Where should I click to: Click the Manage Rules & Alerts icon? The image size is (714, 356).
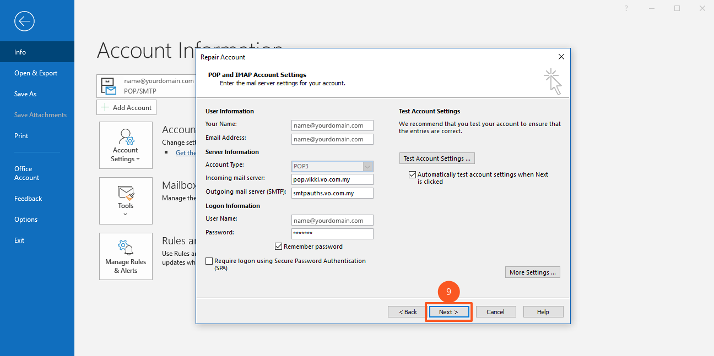[126, 256]
